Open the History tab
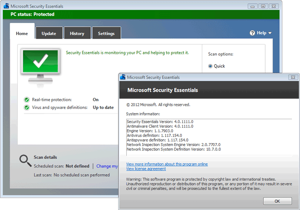The image size is (300, 210). point(77,33)
